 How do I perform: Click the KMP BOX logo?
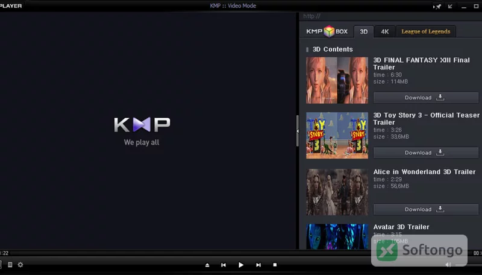(x=327, y=31)
